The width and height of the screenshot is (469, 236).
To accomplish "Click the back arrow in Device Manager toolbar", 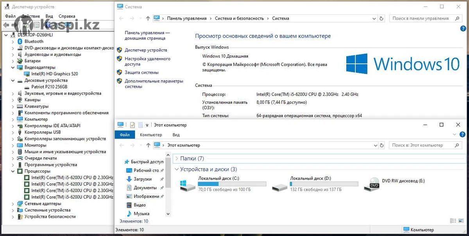I will pos(6,25).
